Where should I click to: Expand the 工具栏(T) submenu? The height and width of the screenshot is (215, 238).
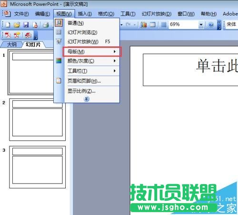(x=92, y=71)
